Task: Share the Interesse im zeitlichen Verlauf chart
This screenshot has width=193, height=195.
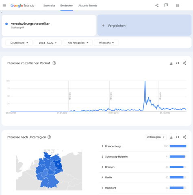Action: (184, 63)
